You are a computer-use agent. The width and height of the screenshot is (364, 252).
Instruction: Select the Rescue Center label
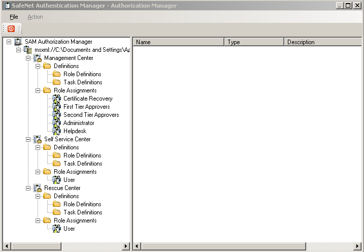pos(62,188)
